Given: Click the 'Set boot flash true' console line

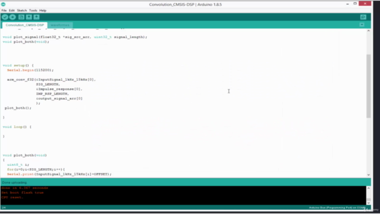Looking at the screenshot, I should pos(23,193).
